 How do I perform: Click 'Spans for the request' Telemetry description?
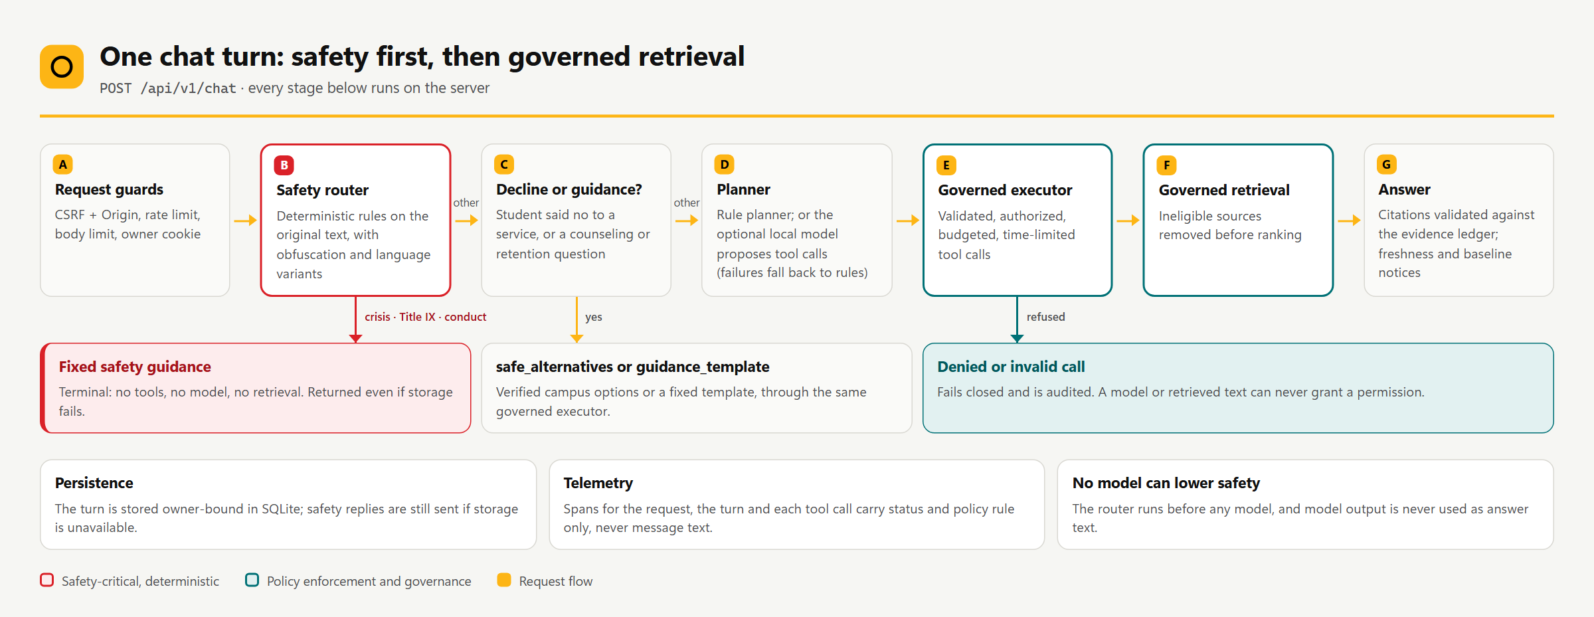[x=789, y=518]
